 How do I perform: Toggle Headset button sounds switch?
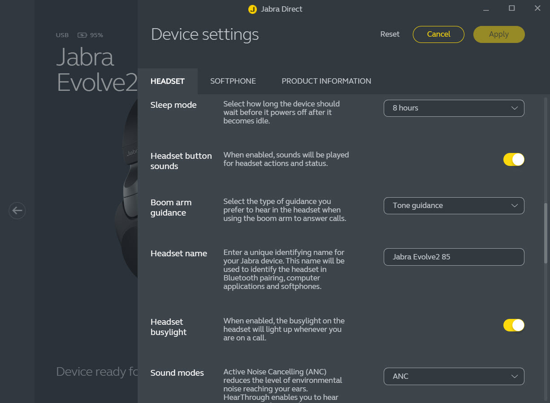point(514,160)
